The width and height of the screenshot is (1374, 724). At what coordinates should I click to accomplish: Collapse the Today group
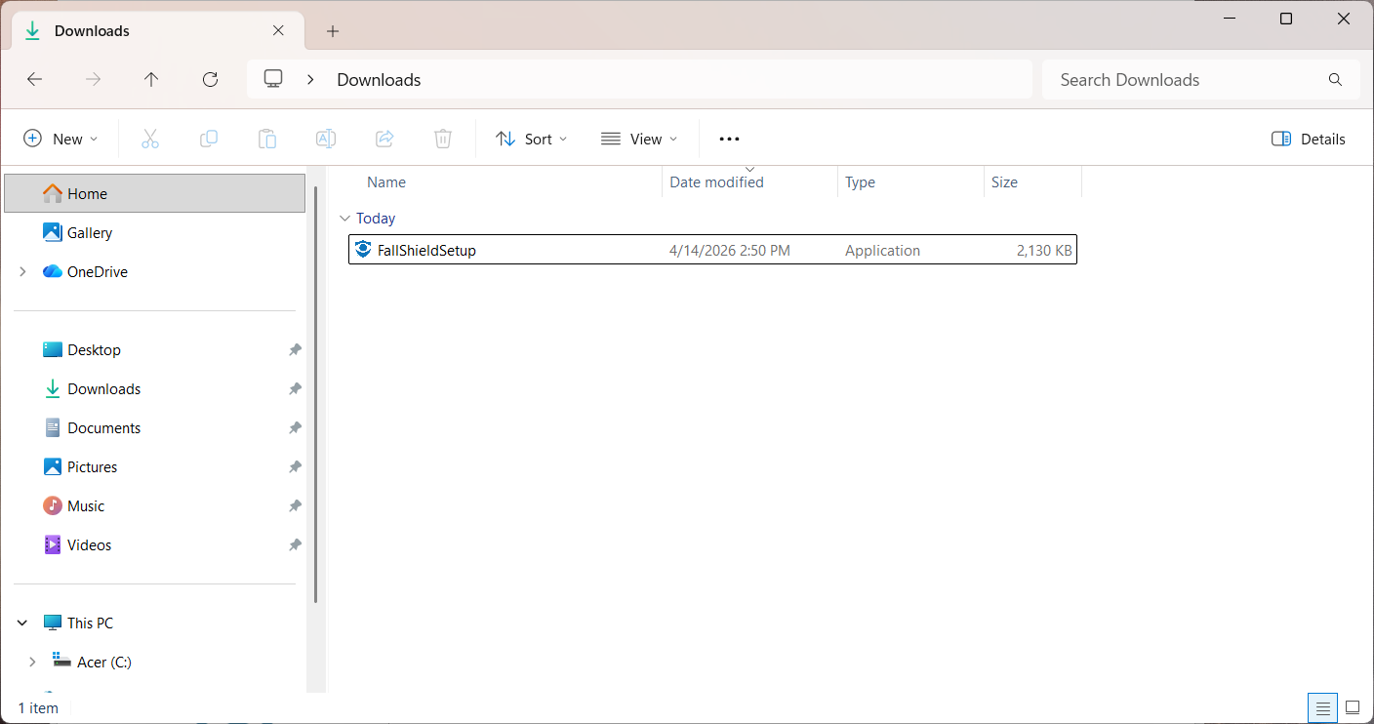tap(344, 219)
